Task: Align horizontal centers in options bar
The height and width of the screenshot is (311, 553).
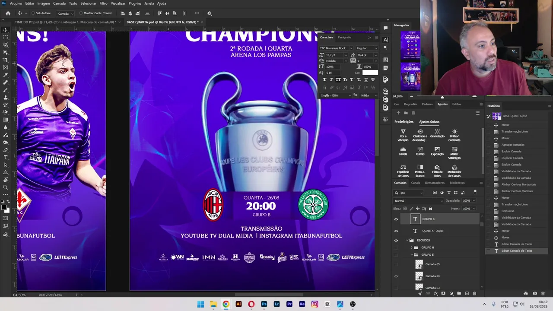Action: [130, 13]
